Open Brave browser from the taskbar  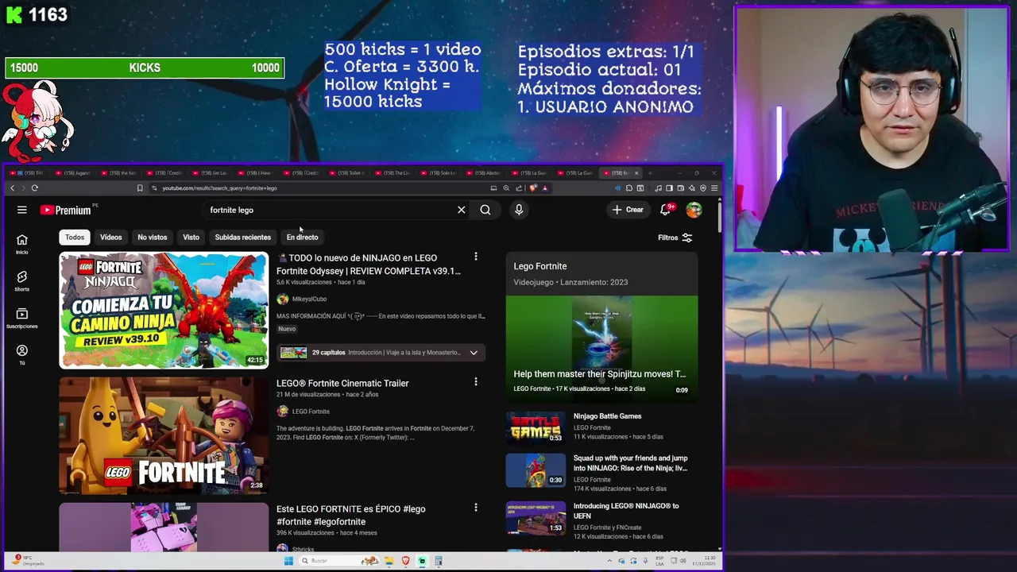(406, 561)
